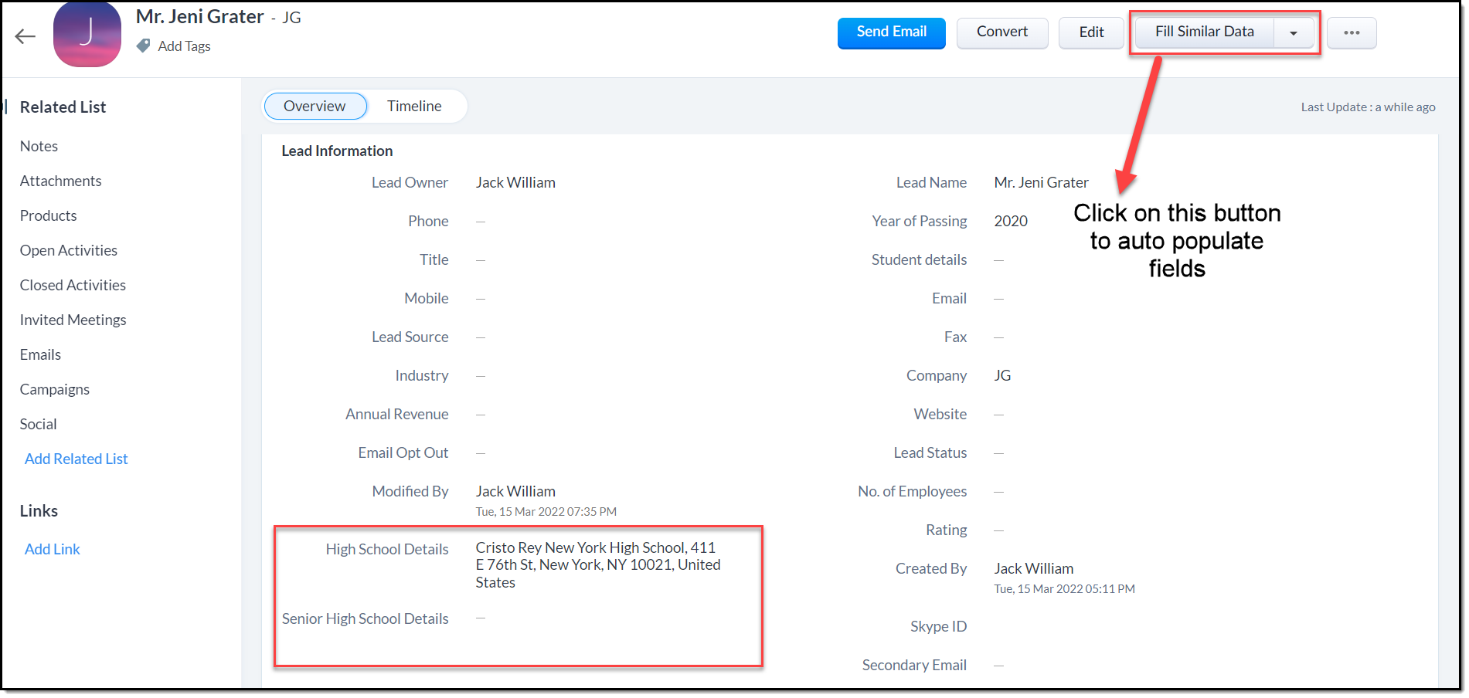Viewport: 1469px width, 698px height.
Task: Click the empty No. of Employees value
Action: coord(998,492)
